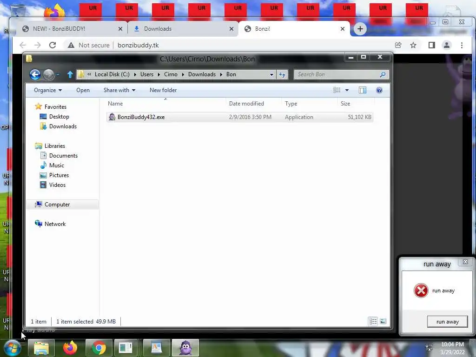Expand the Share with dropdown
This screenshot has width=476, height=357.
tap(119, 90)
